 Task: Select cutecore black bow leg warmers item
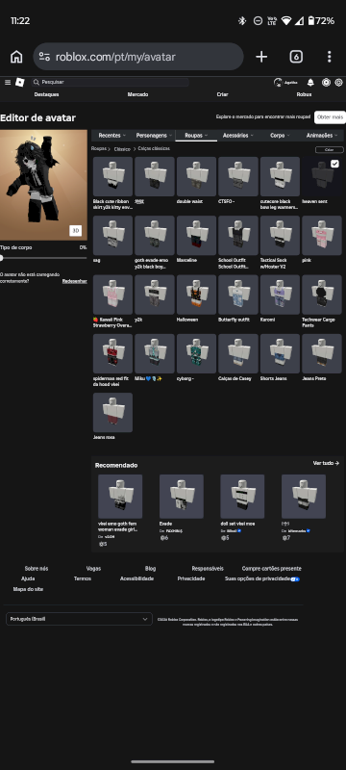(280, 177)
